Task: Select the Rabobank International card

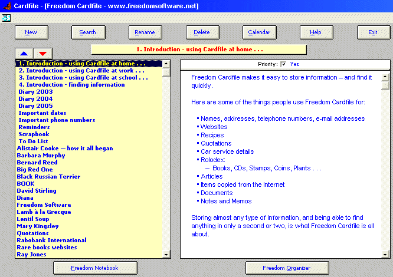Action: [x=89, y=240]
